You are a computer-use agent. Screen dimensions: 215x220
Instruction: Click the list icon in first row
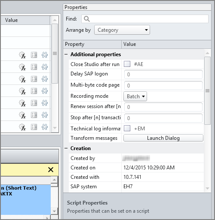pyautogui.click(x=34, y=55)
